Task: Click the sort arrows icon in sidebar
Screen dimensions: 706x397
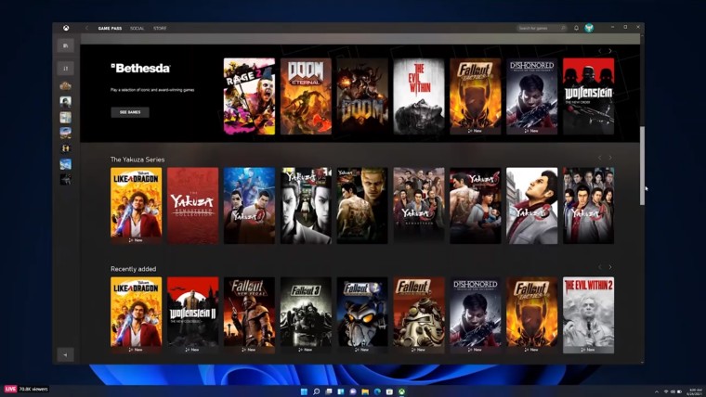Action: 66,68
